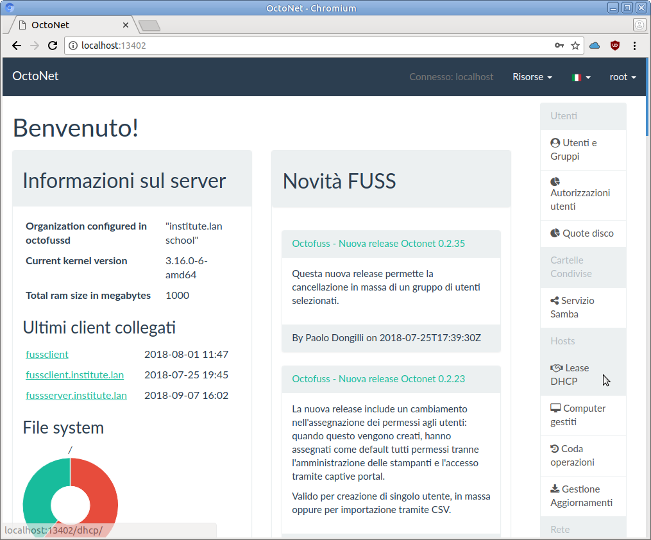Open Coda operazioni sidebar entry
651x540 pixels.
pyautogui.click(x=583, y=456)
